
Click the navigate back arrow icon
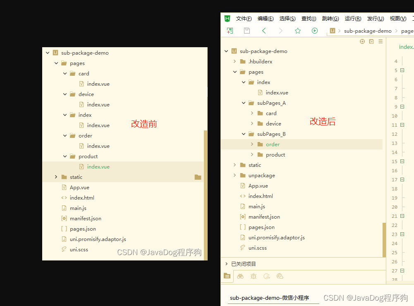click(x=264, y=30)
